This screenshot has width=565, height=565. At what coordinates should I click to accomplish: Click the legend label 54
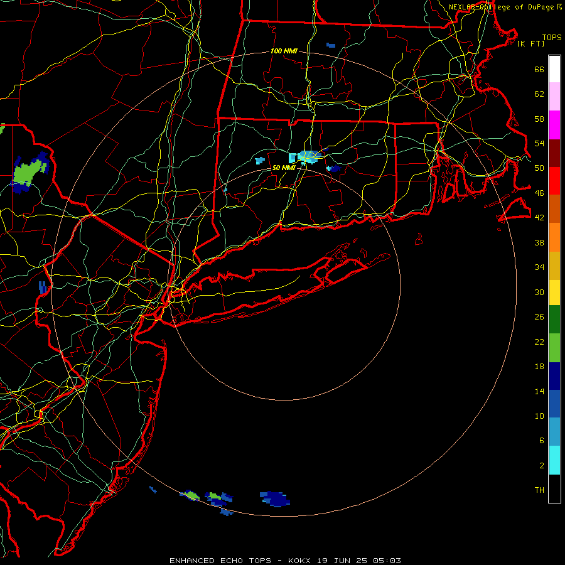click(x=539, y=143)
